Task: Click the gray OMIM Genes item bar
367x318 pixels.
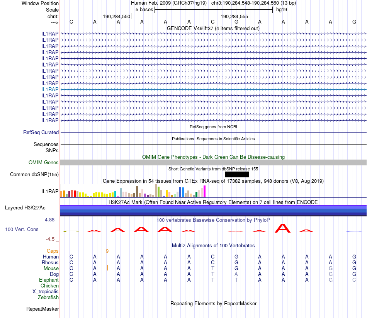Action: [x=214, y=163]
